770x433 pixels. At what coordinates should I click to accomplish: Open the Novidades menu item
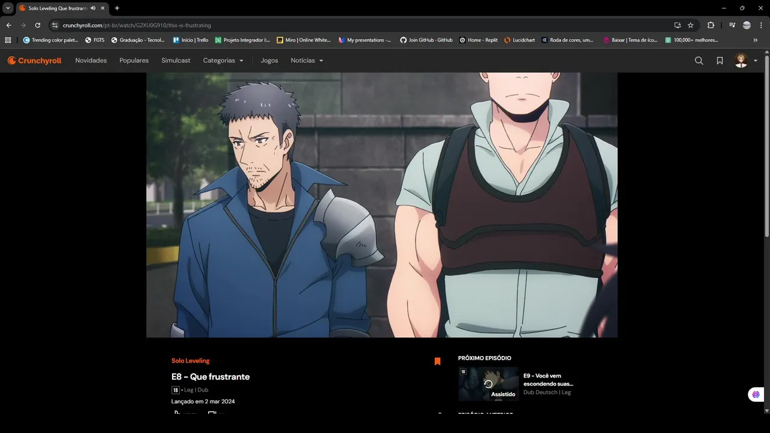pos(91,61)
